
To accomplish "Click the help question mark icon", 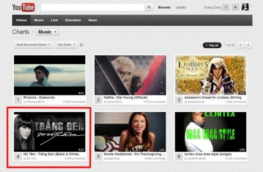I will pos(81,45).
